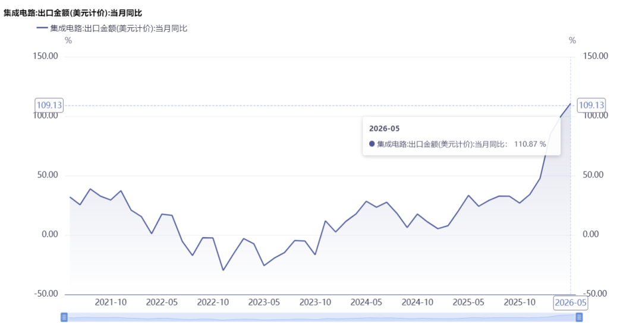Click the right axis % unit label
Screen dimensions: 642x328
tap(572, 40)
